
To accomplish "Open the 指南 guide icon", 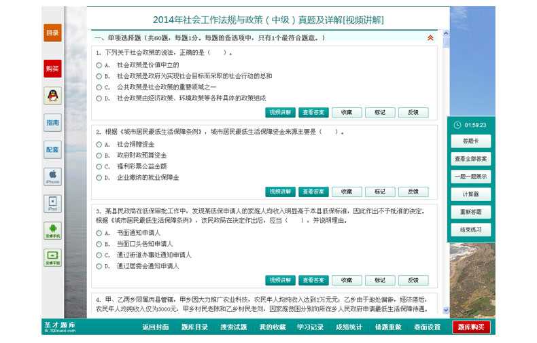I will tap(52, 123).
